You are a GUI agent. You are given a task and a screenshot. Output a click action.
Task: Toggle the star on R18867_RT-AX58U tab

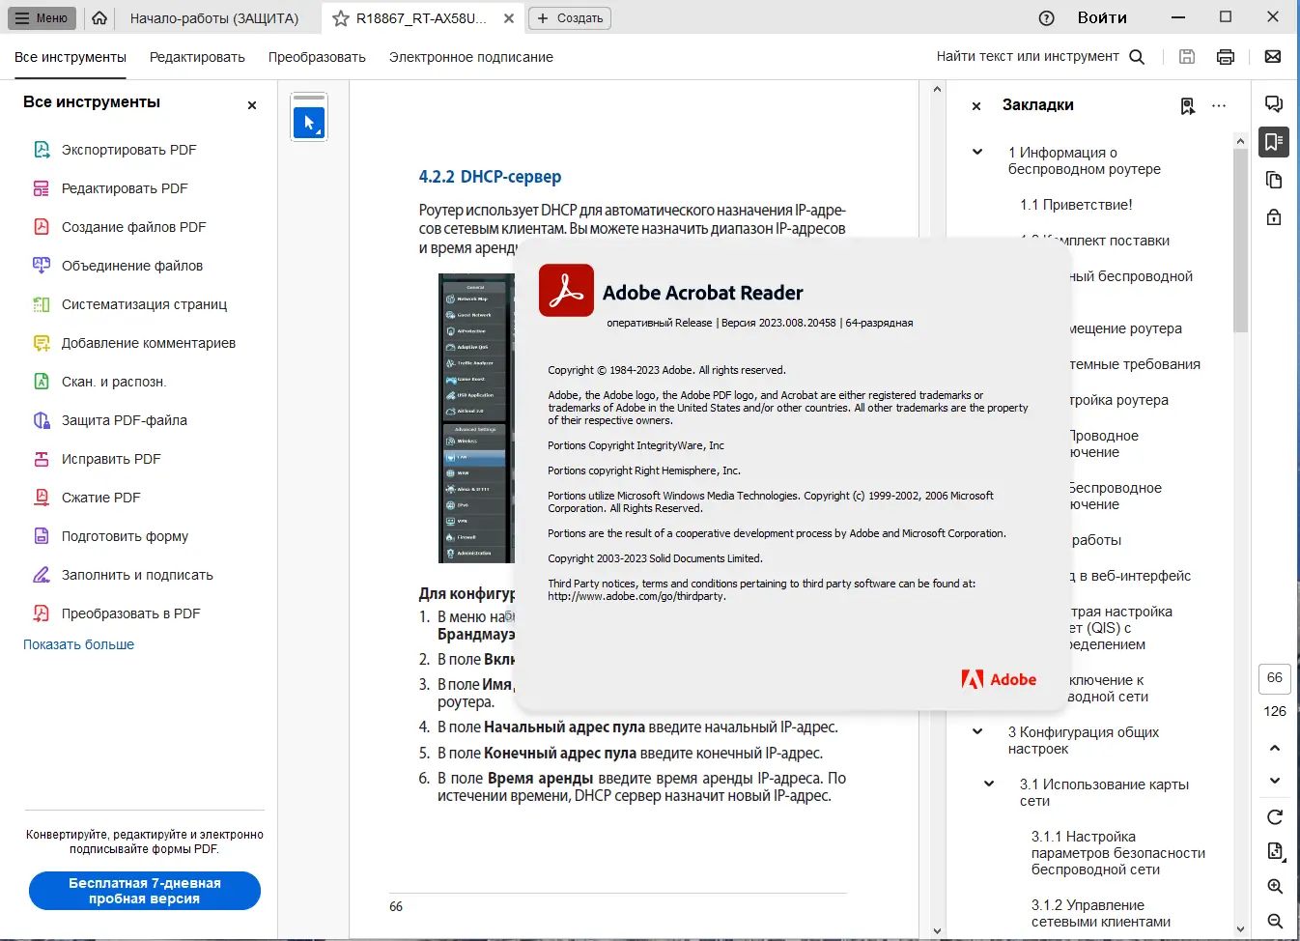(340, 18)
